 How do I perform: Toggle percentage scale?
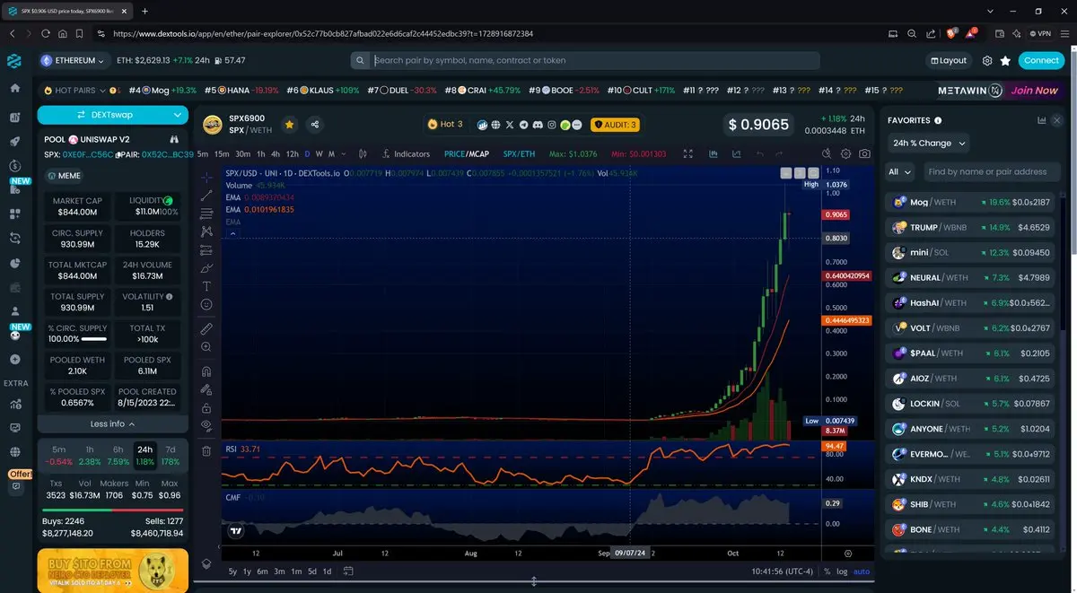click(827, 571)
